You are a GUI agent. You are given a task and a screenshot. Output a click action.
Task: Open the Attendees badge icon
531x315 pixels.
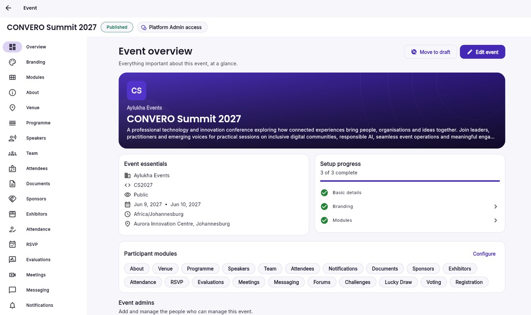12,169
